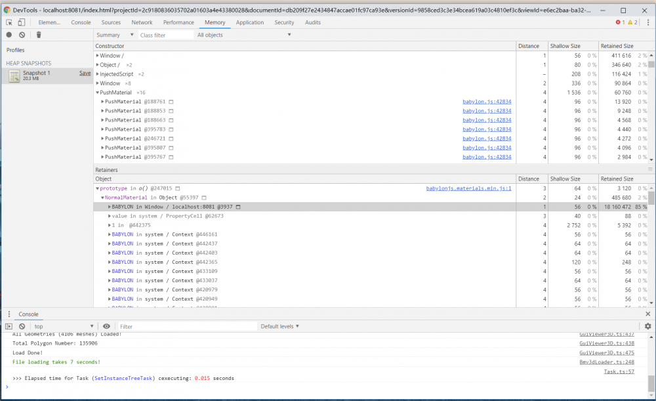Start recording a heap profile
The image size is (656, 401).
[9, 35]
